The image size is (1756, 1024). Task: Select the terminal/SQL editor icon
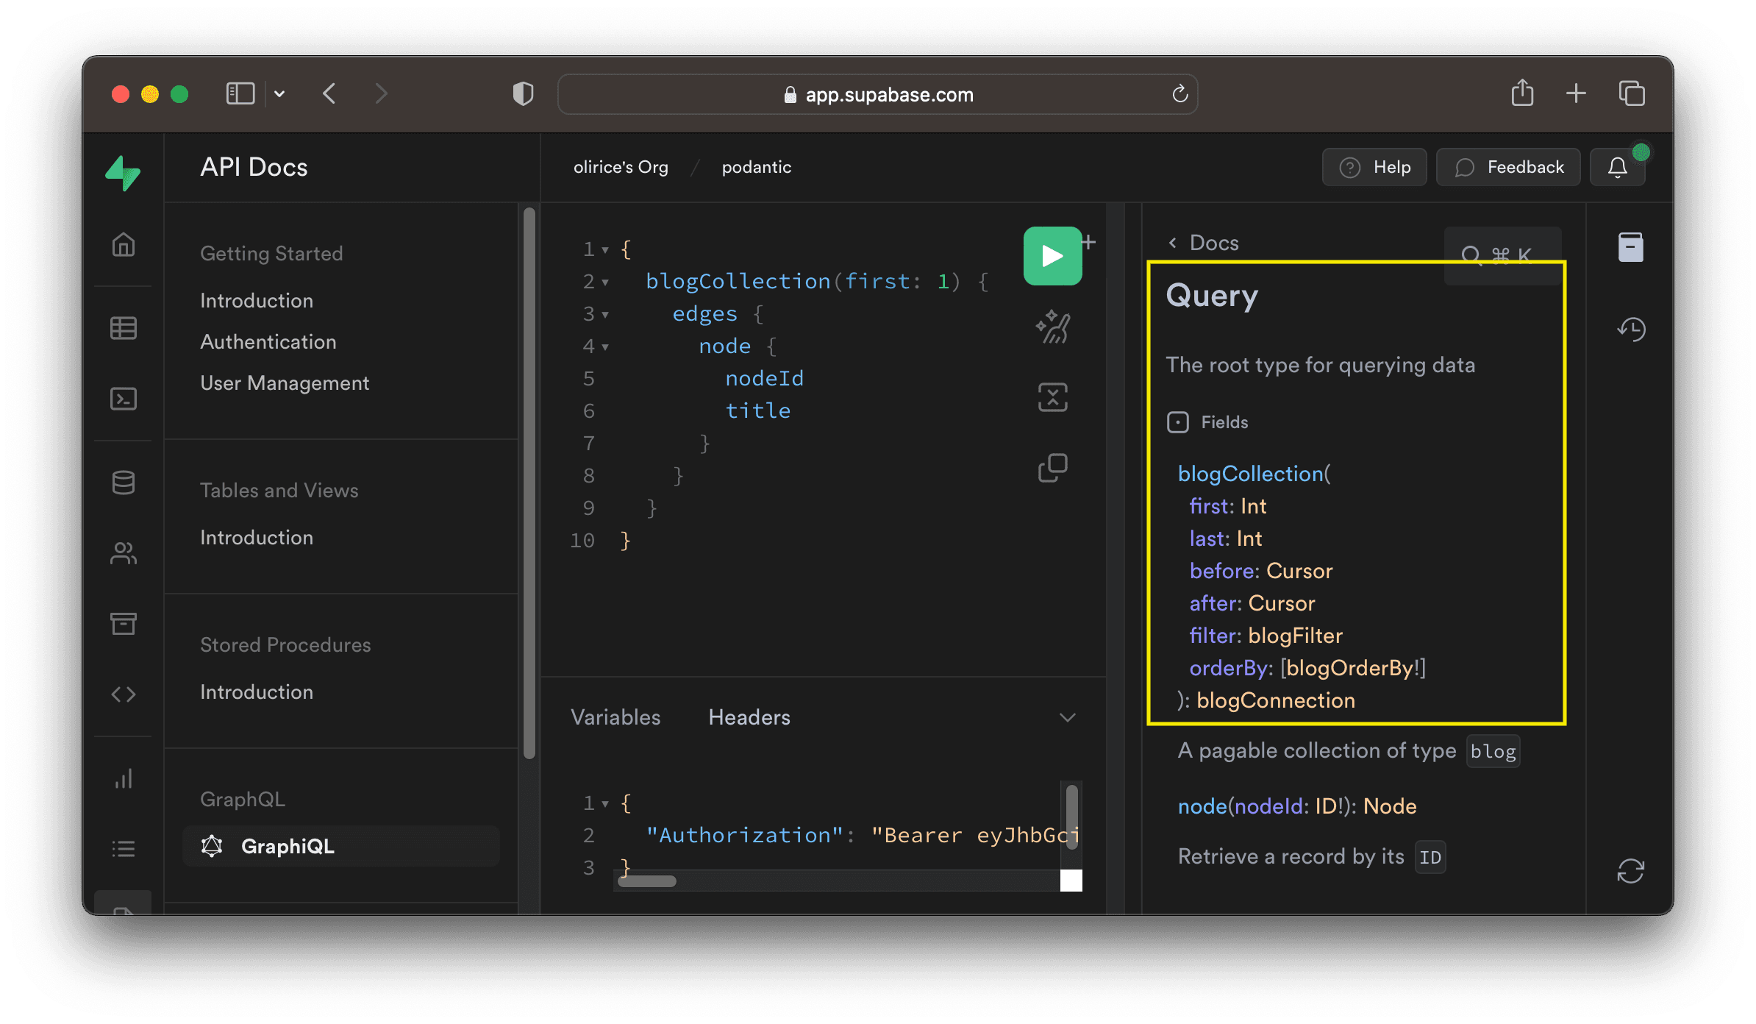[123, 399]
